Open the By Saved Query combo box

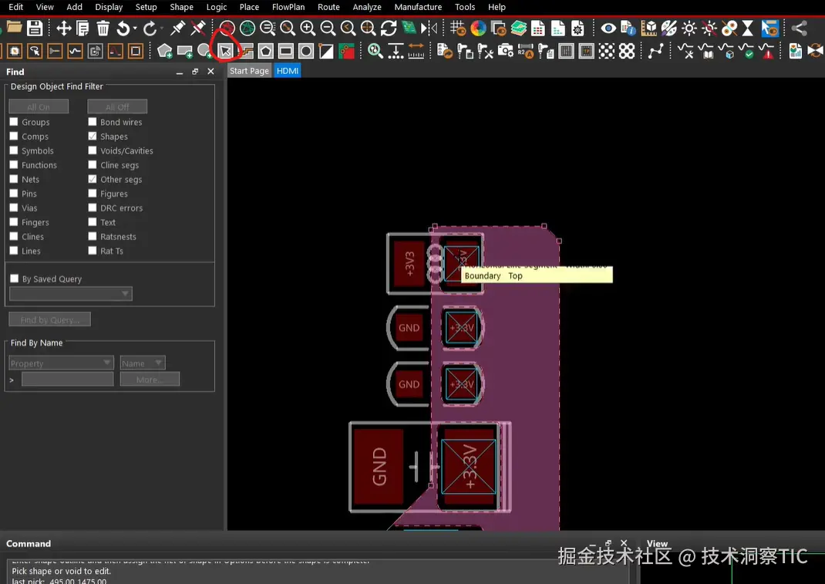point(70,294)
